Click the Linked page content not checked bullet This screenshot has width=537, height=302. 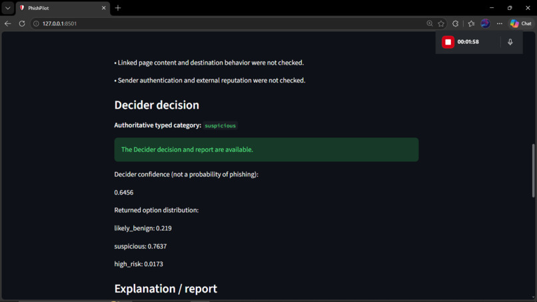tap(209, 63)
